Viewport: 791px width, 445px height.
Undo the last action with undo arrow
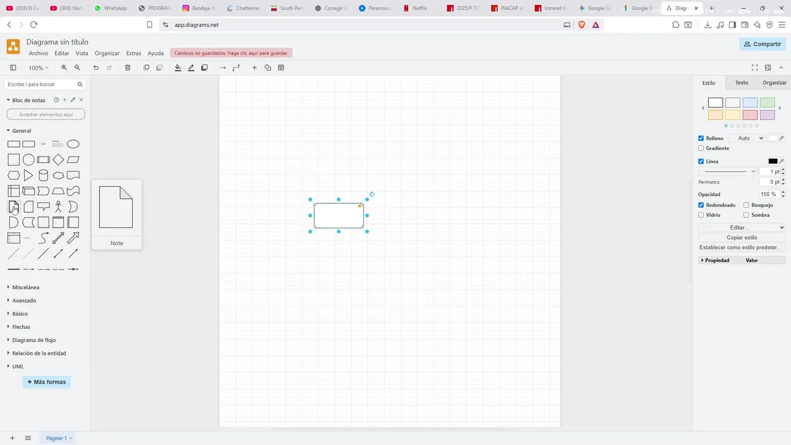pos(96,68)
